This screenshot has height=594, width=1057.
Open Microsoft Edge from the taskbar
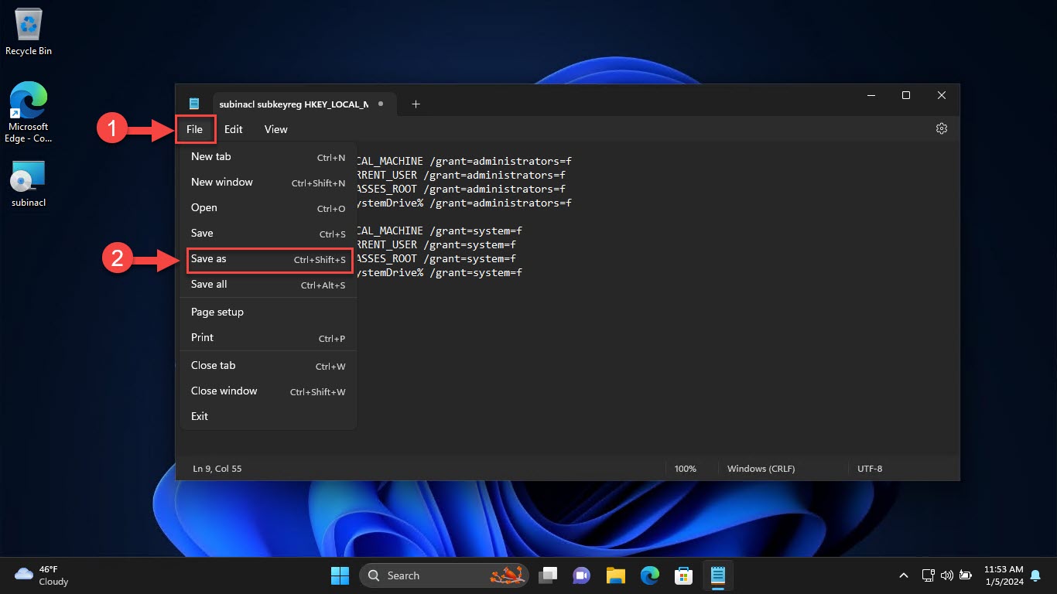(649, 575)
